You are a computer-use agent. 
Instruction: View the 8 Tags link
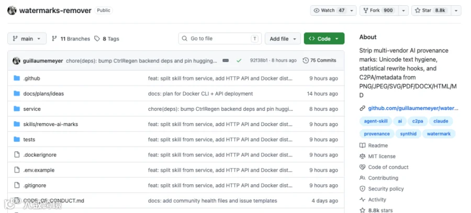[x=107, y=39]
